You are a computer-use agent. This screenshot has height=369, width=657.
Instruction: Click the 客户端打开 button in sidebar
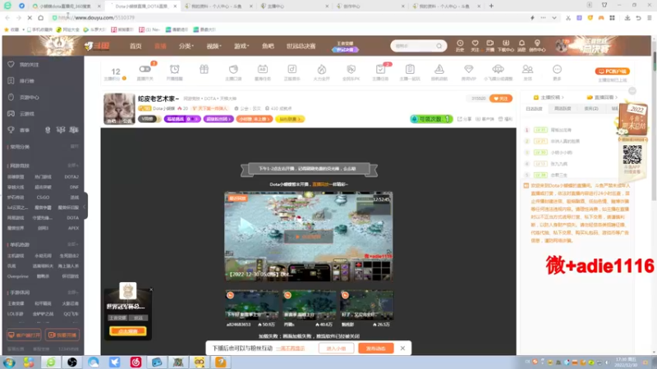point(24,335)
